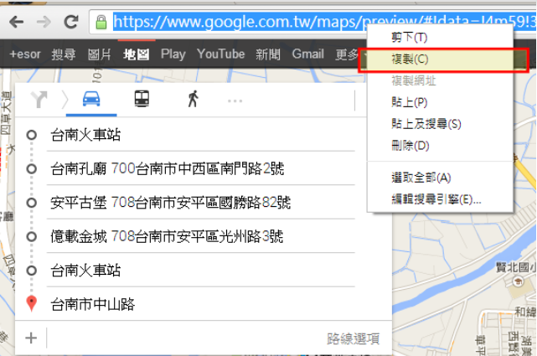Click the plus icon to add destination
The width and height of the screenshot is (537, 356).
(x=31, y=338)
